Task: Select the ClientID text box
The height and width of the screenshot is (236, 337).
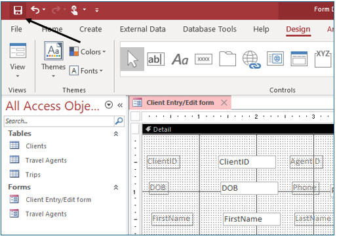Action: click(x=247, y=162)
